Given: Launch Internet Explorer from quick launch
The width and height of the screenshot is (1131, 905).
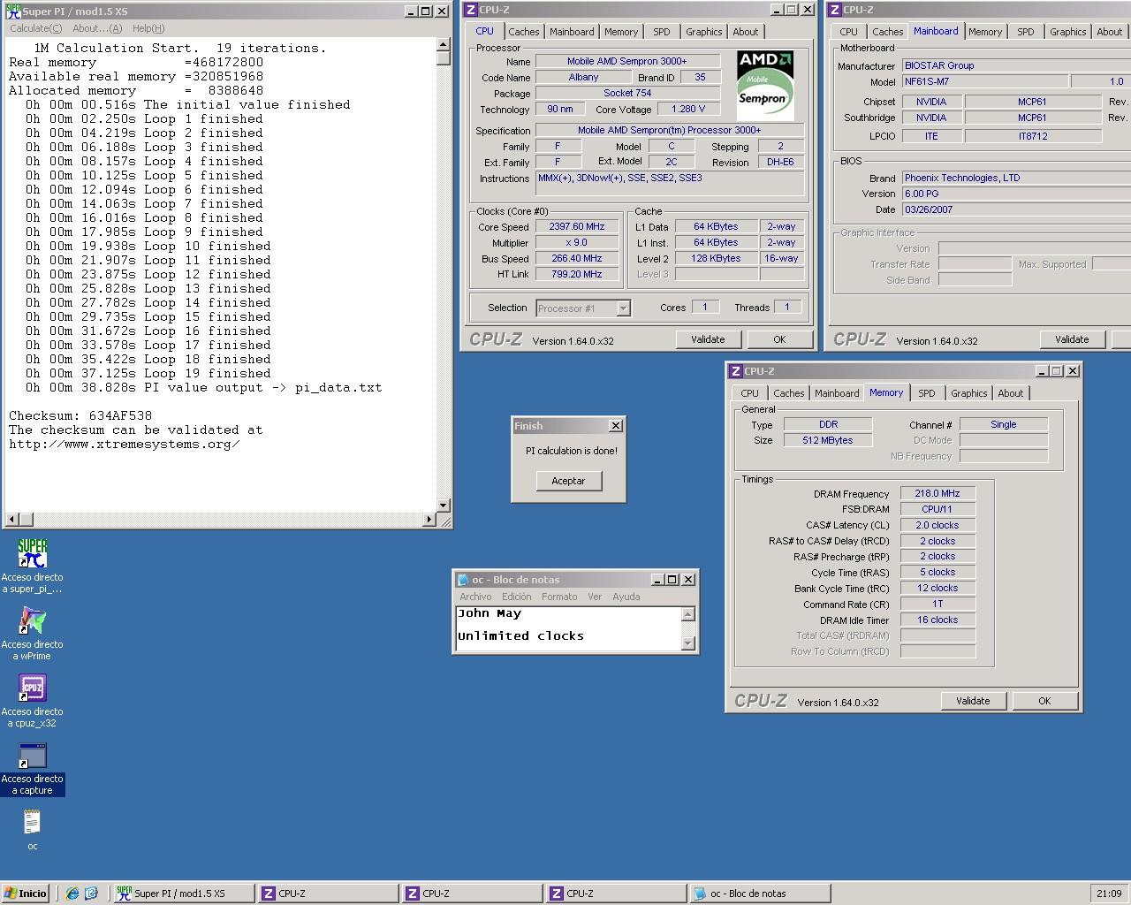Looking at the screenshot, I should [72, 894].
